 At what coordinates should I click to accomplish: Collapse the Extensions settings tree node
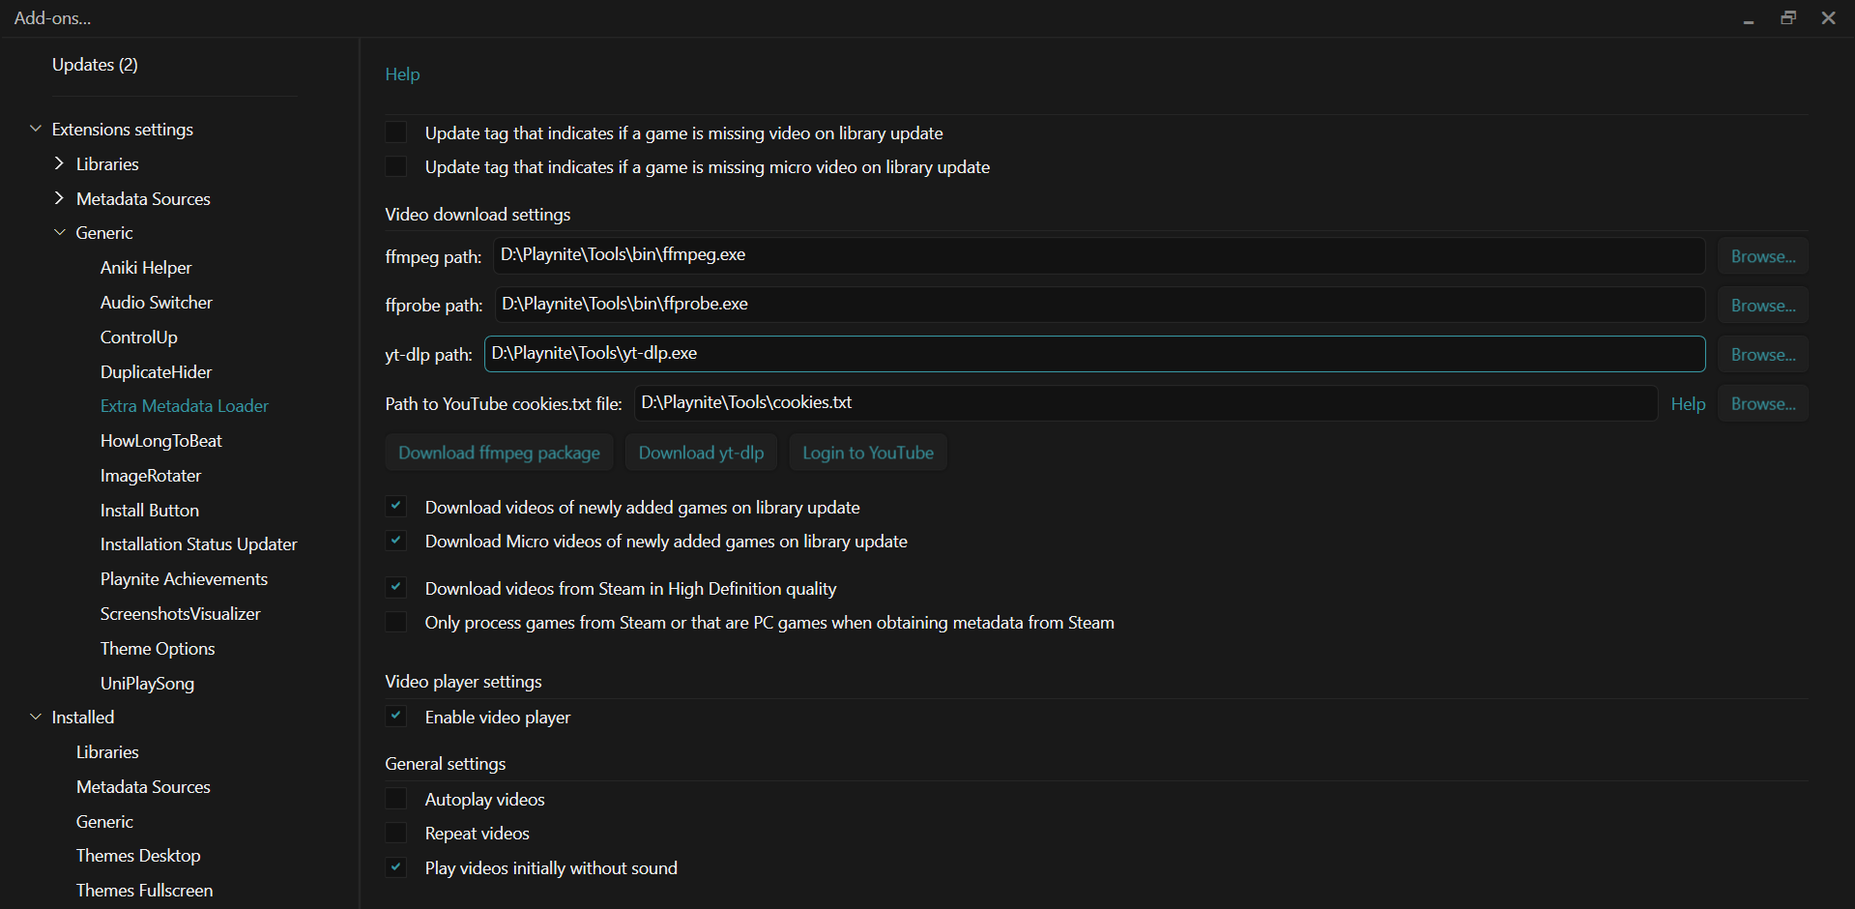(36, 129)
